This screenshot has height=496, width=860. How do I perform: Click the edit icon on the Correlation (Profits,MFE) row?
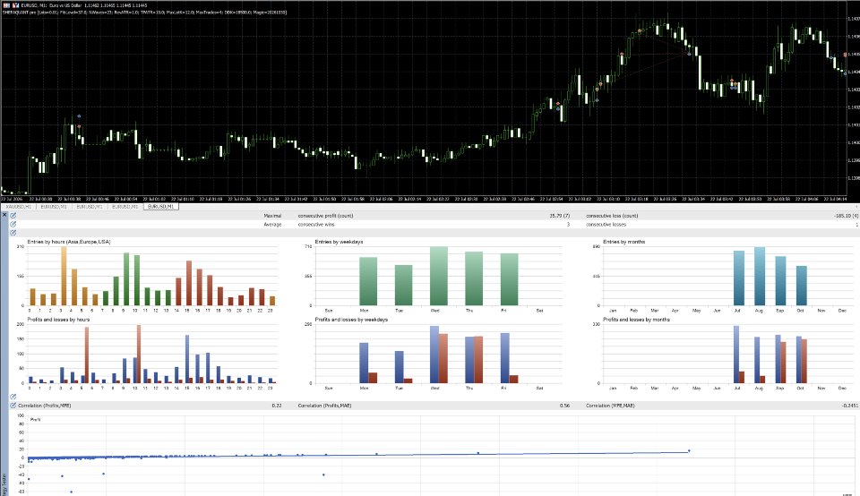click(x=13, y=406)
